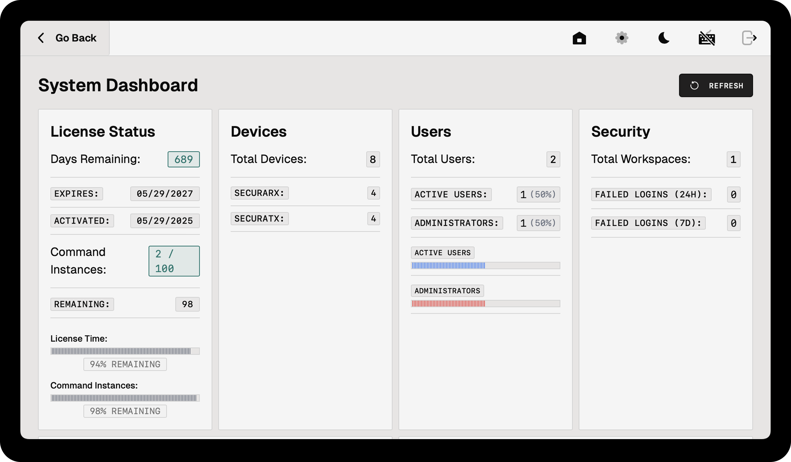Select the ACTIVATED: label
Viewport: 791px width, 462px height.
pyautogui.click(x=82, y=221)
